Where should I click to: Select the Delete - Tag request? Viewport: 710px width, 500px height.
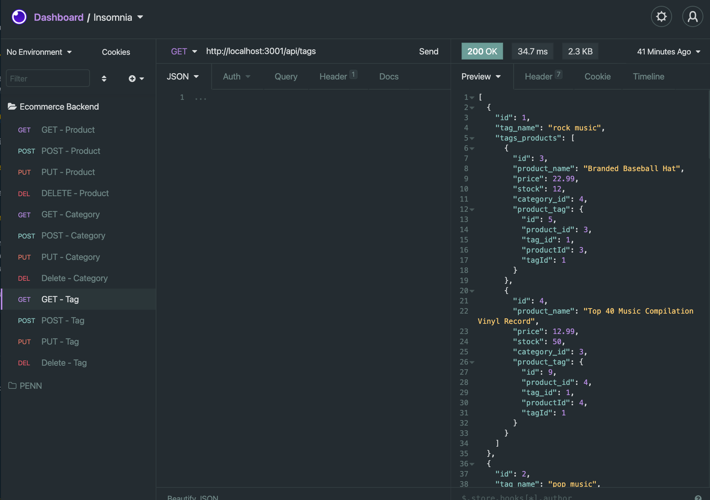[78, 363]
